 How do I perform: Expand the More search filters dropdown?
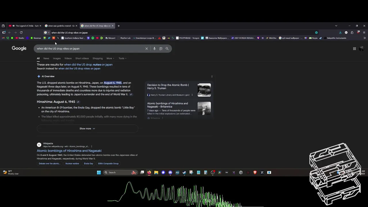[x=110, y=58]
